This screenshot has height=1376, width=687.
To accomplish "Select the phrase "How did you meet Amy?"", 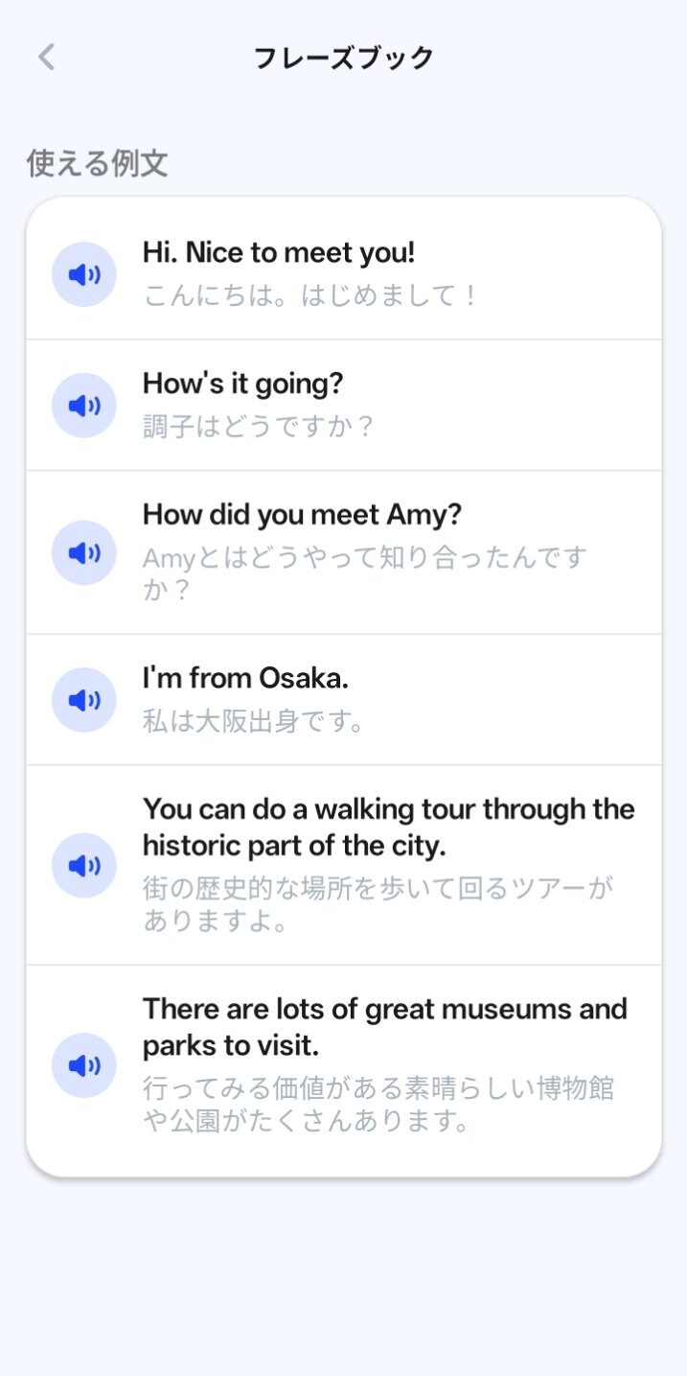I will tap(302, 515).
